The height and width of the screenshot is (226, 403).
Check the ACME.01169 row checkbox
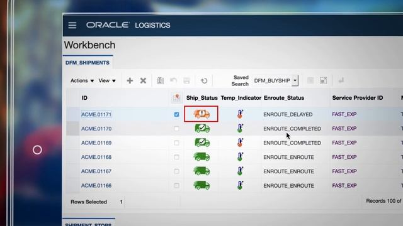[x=176, y=143]
